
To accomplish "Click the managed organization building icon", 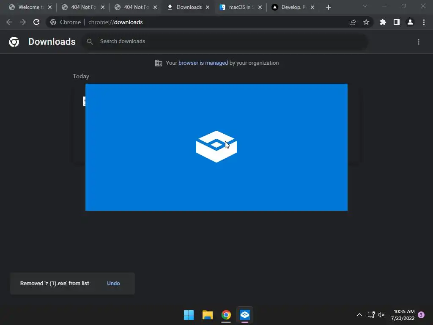I will tap(159, 63).
